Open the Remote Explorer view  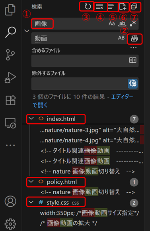pos(10,123)
